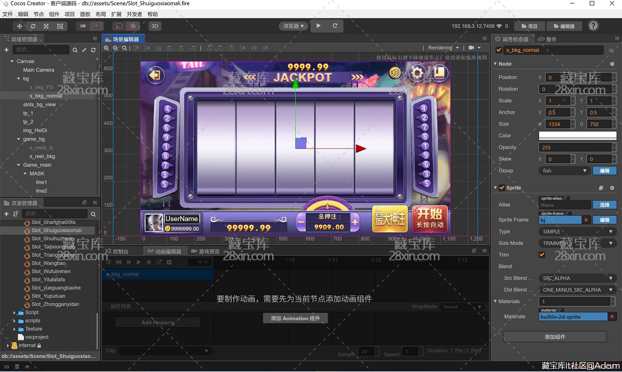Select the scale transform tool
Screen dimensions: 622x372
point(46,26)
